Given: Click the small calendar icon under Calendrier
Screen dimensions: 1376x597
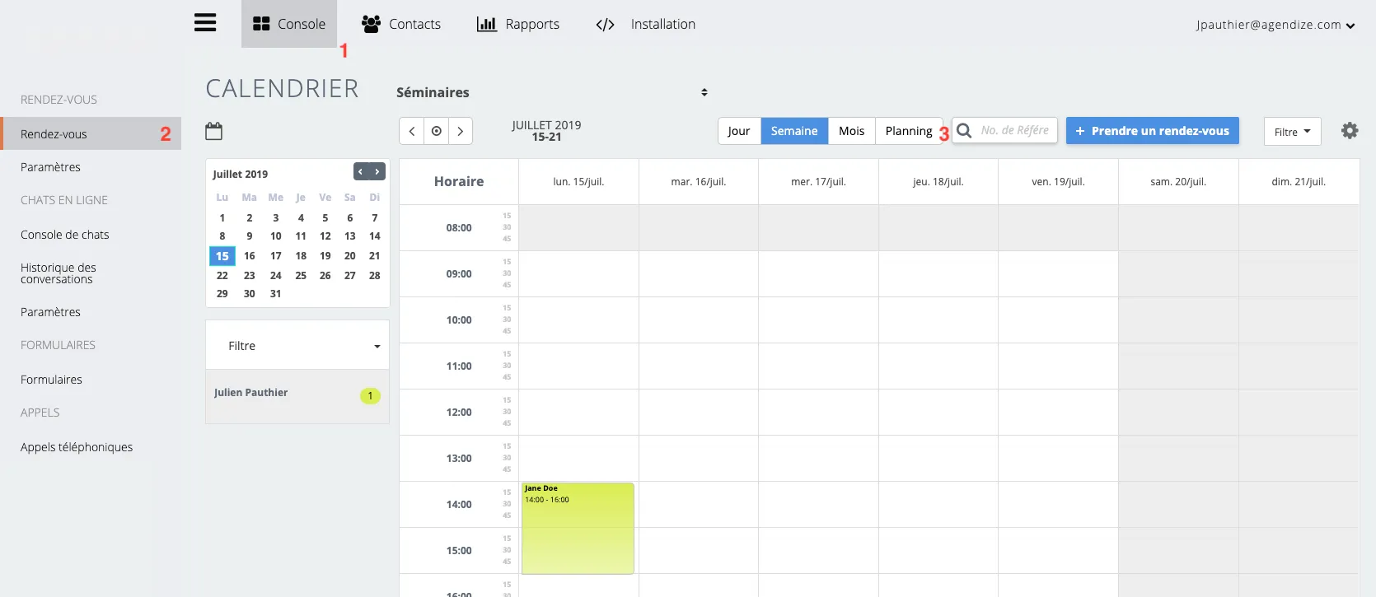Looking at the screenshot, I should point(214,131).
